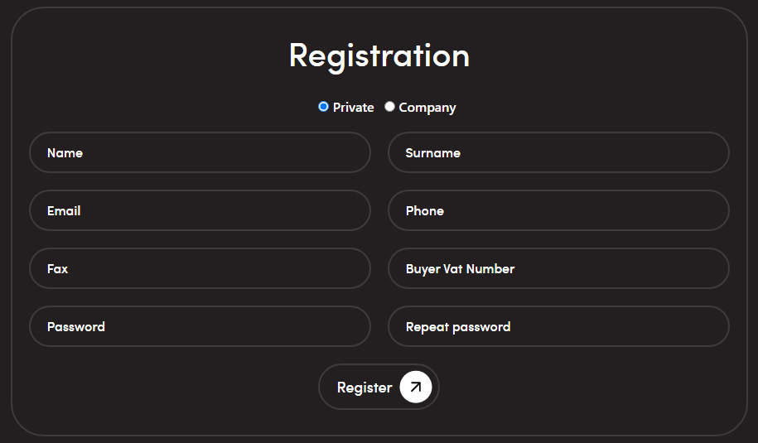
Task: Focus the Name input field
Action: pos(200,153)
